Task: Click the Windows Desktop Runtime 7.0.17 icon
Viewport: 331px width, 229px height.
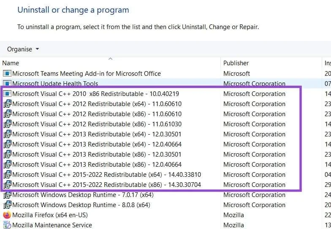Action: click(7, 194)
